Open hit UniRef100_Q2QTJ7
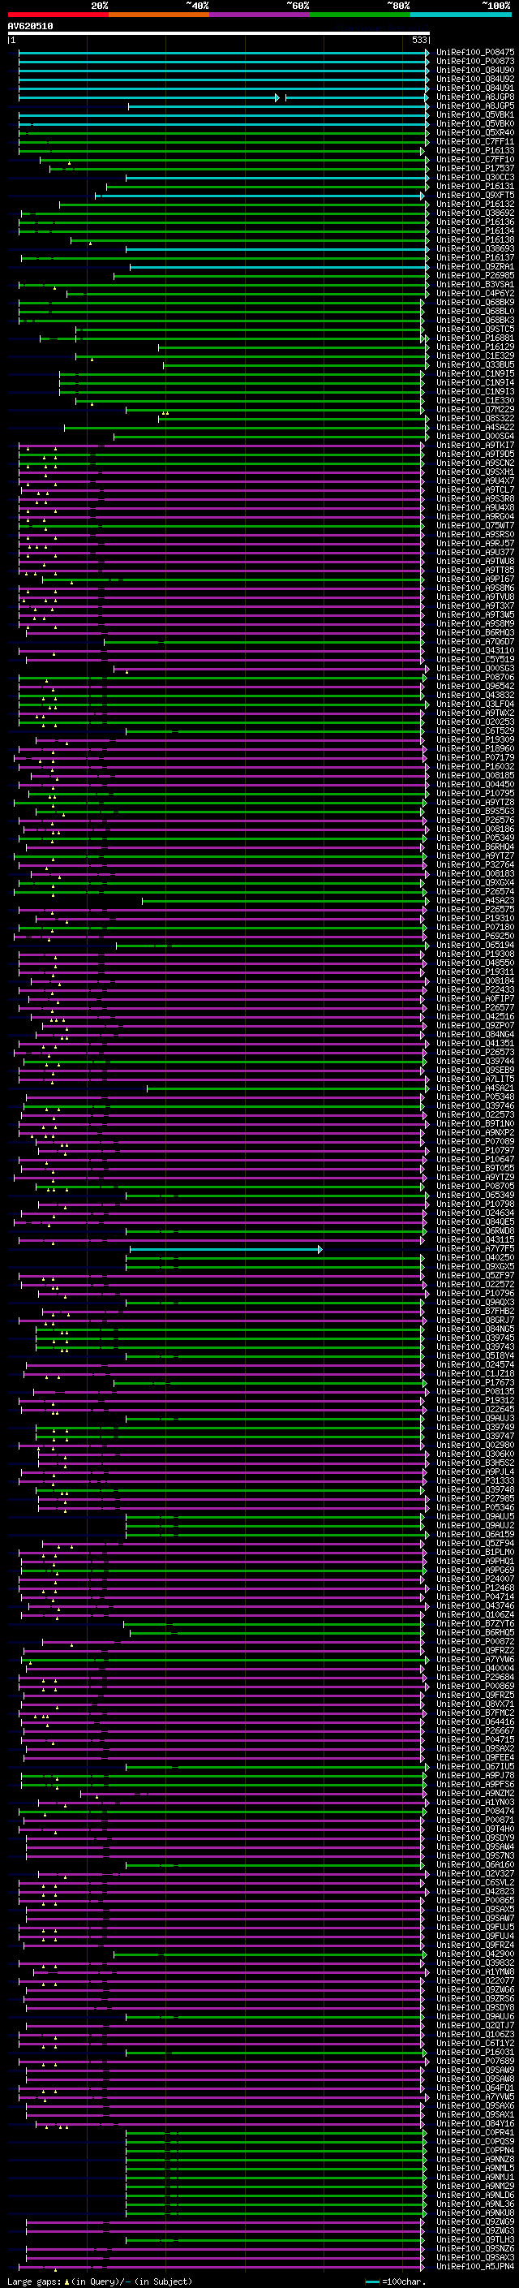 click(x=475, y=2025)
